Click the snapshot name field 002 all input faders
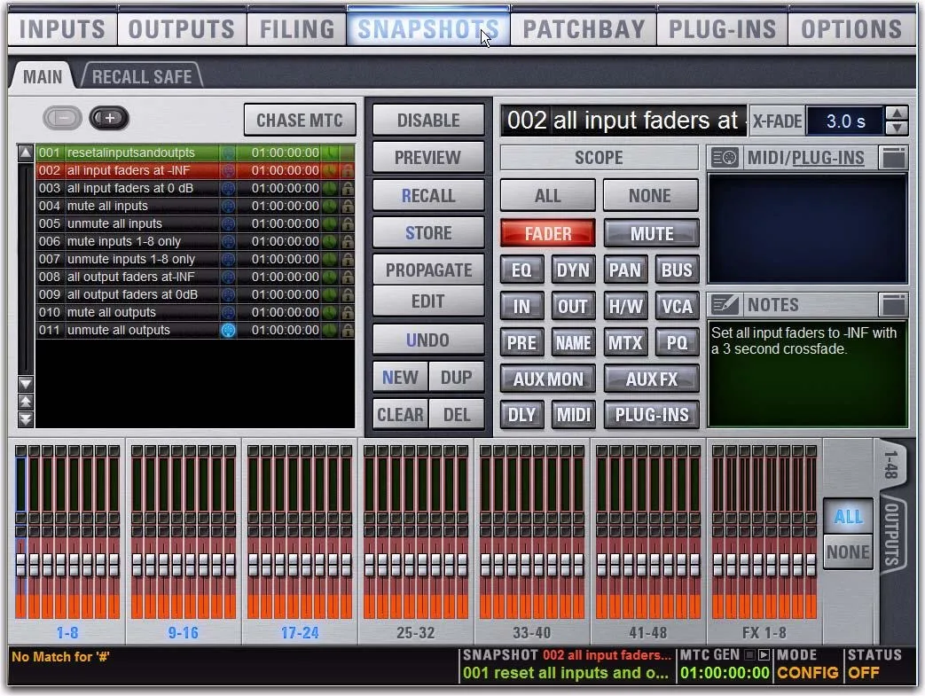The image size is (925, 696). [623, 121]
